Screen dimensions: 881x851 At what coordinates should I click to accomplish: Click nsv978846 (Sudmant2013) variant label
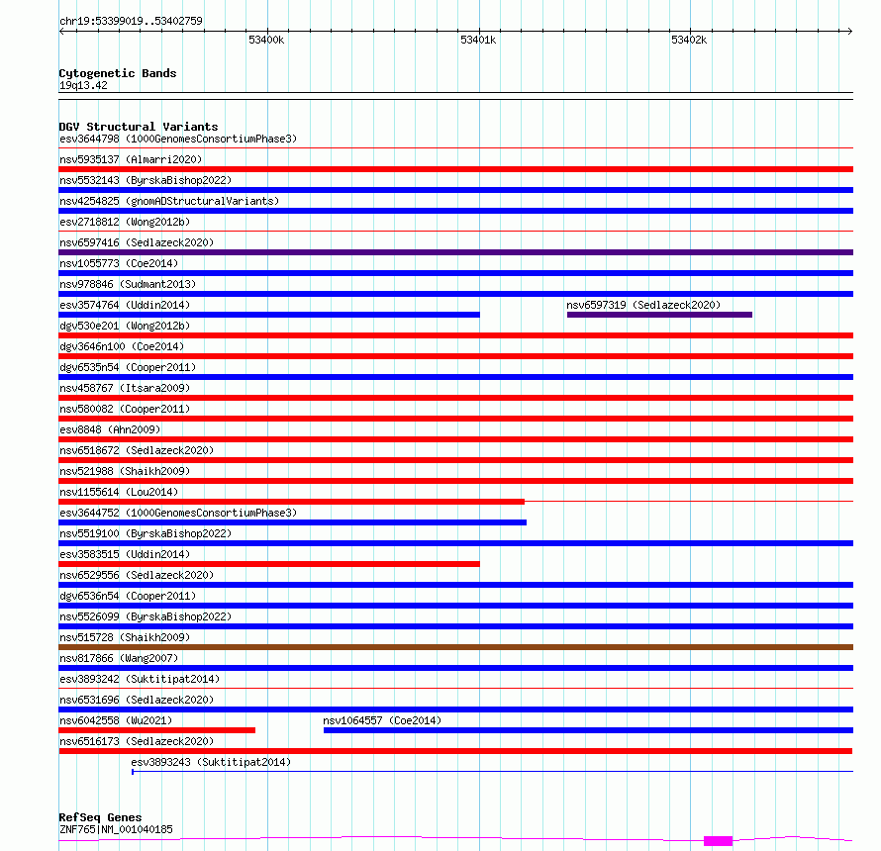pyautogui.click(x=128, y=284)
